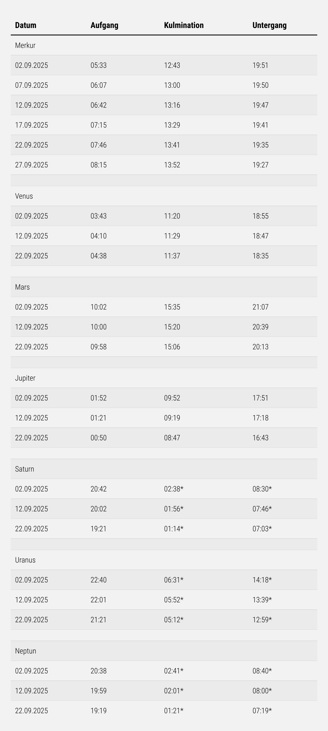Select the Venus section label

click(24, 196)
